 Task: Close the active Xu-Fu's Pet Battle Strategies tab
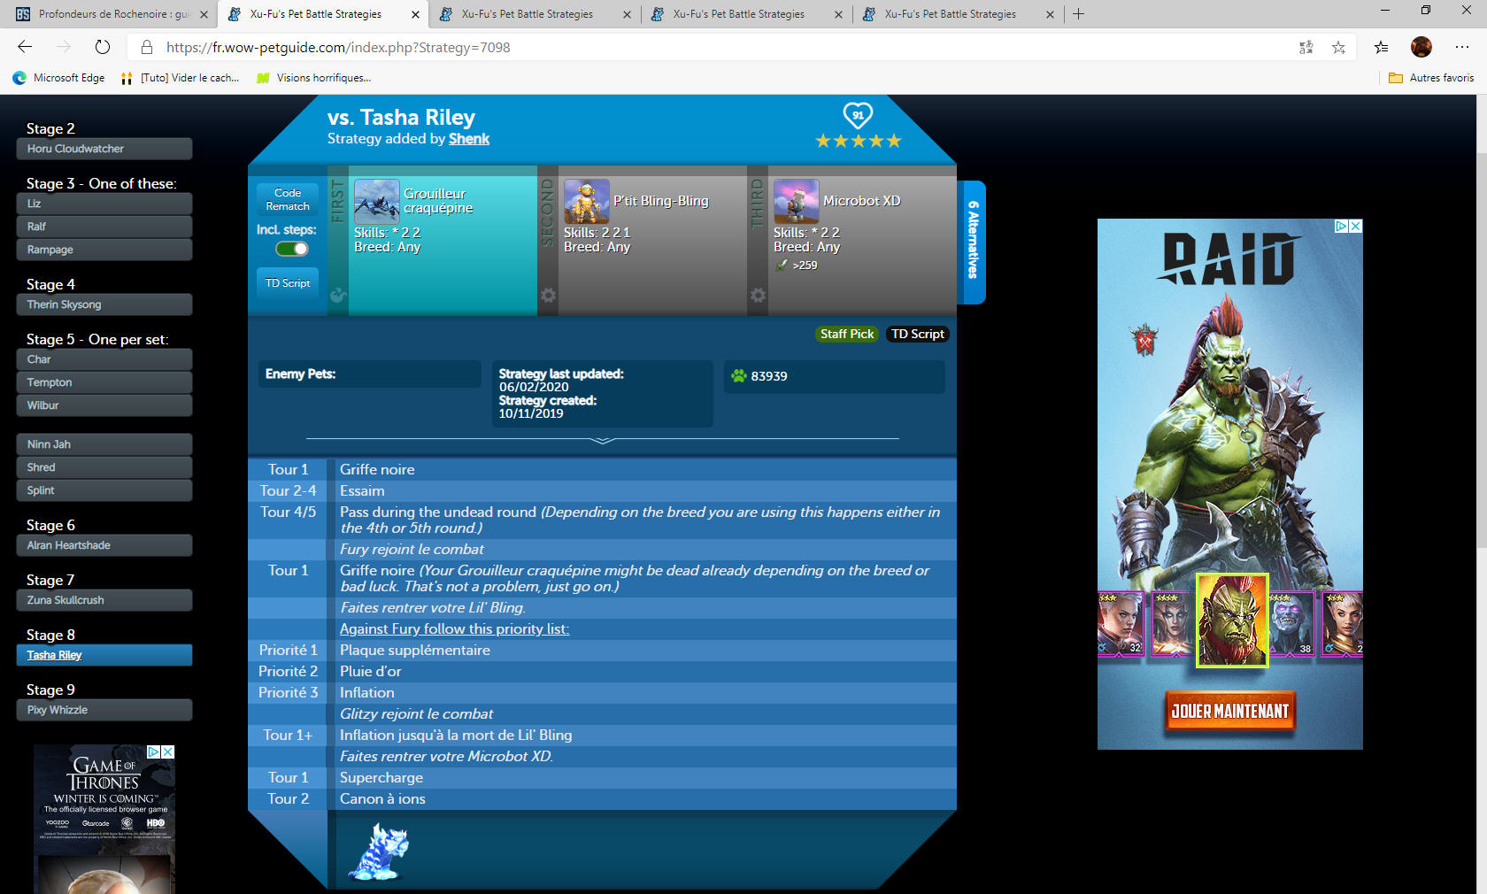[415, 14]
